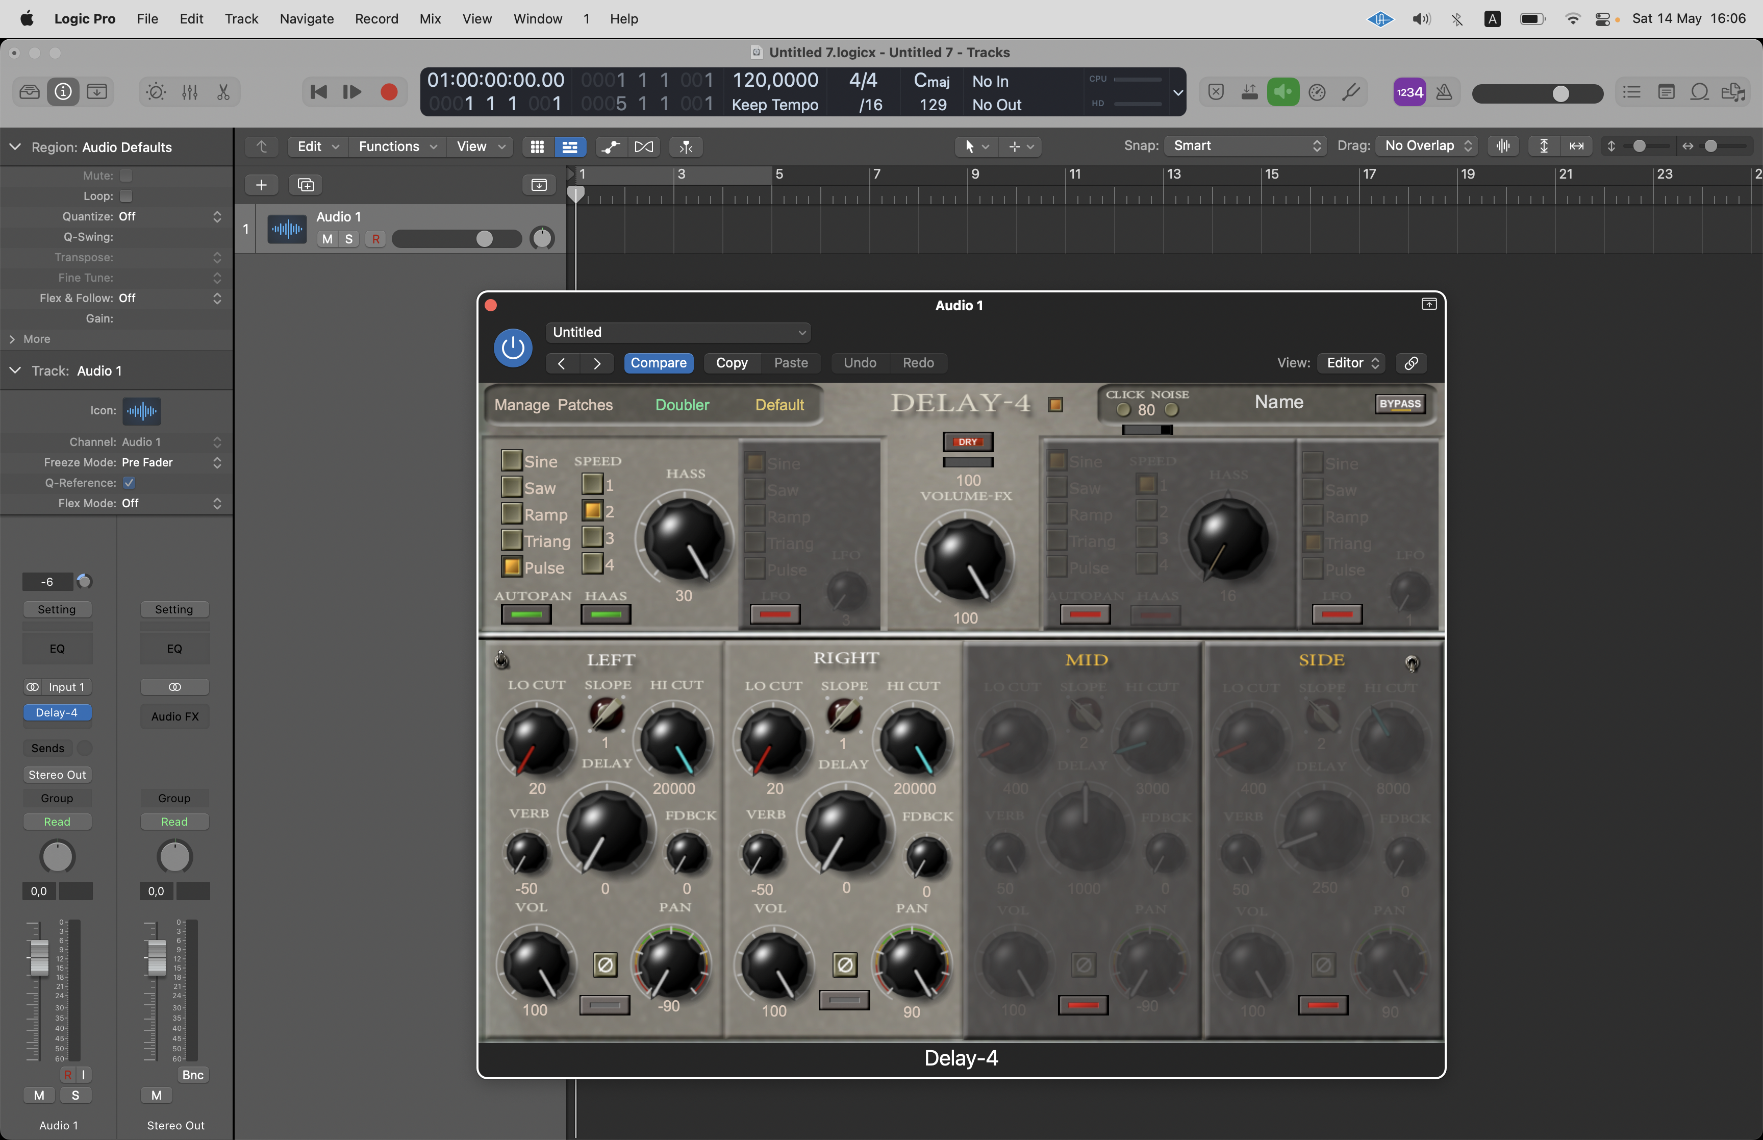Click the Audio 1 track volume slider

[456, 238]
